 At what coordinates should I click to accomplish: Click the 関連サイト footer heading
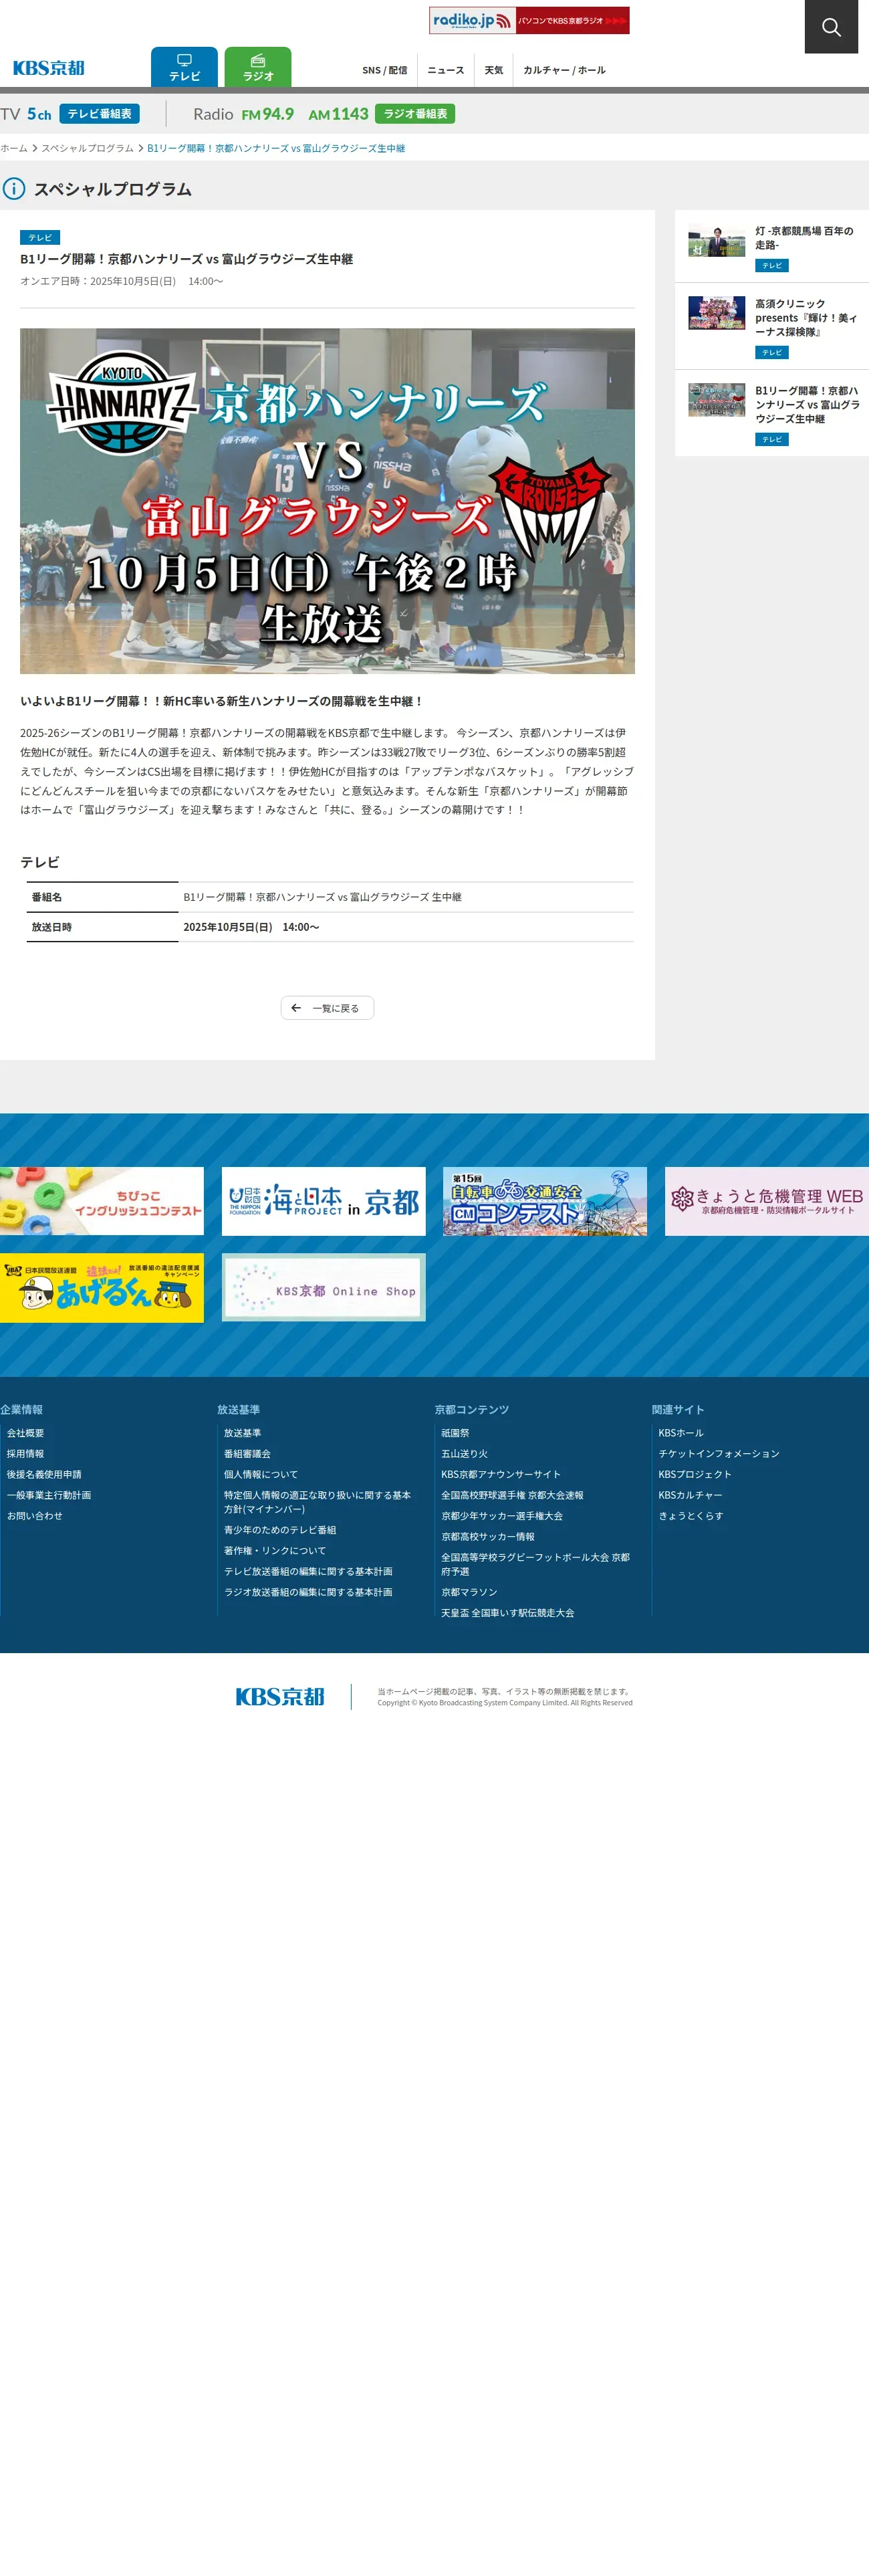tap(678, 1410)
